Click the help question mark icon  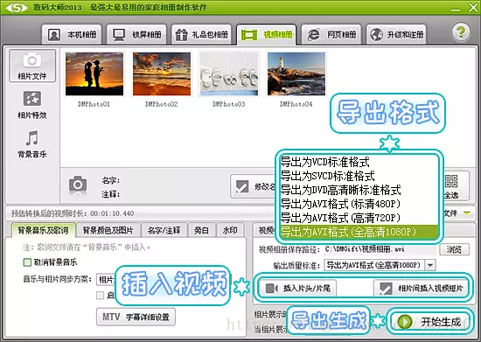coord(460,31)
